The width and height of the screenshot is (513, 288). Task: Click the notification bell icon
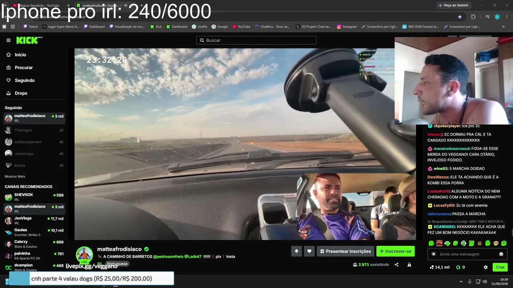point(297,251)
